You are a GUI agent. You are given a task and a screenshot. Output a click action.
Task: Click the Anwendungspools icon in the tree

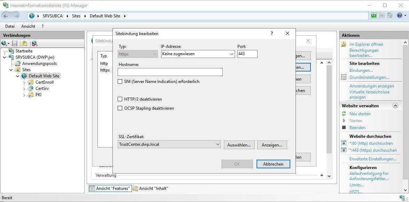coord(18,64)
